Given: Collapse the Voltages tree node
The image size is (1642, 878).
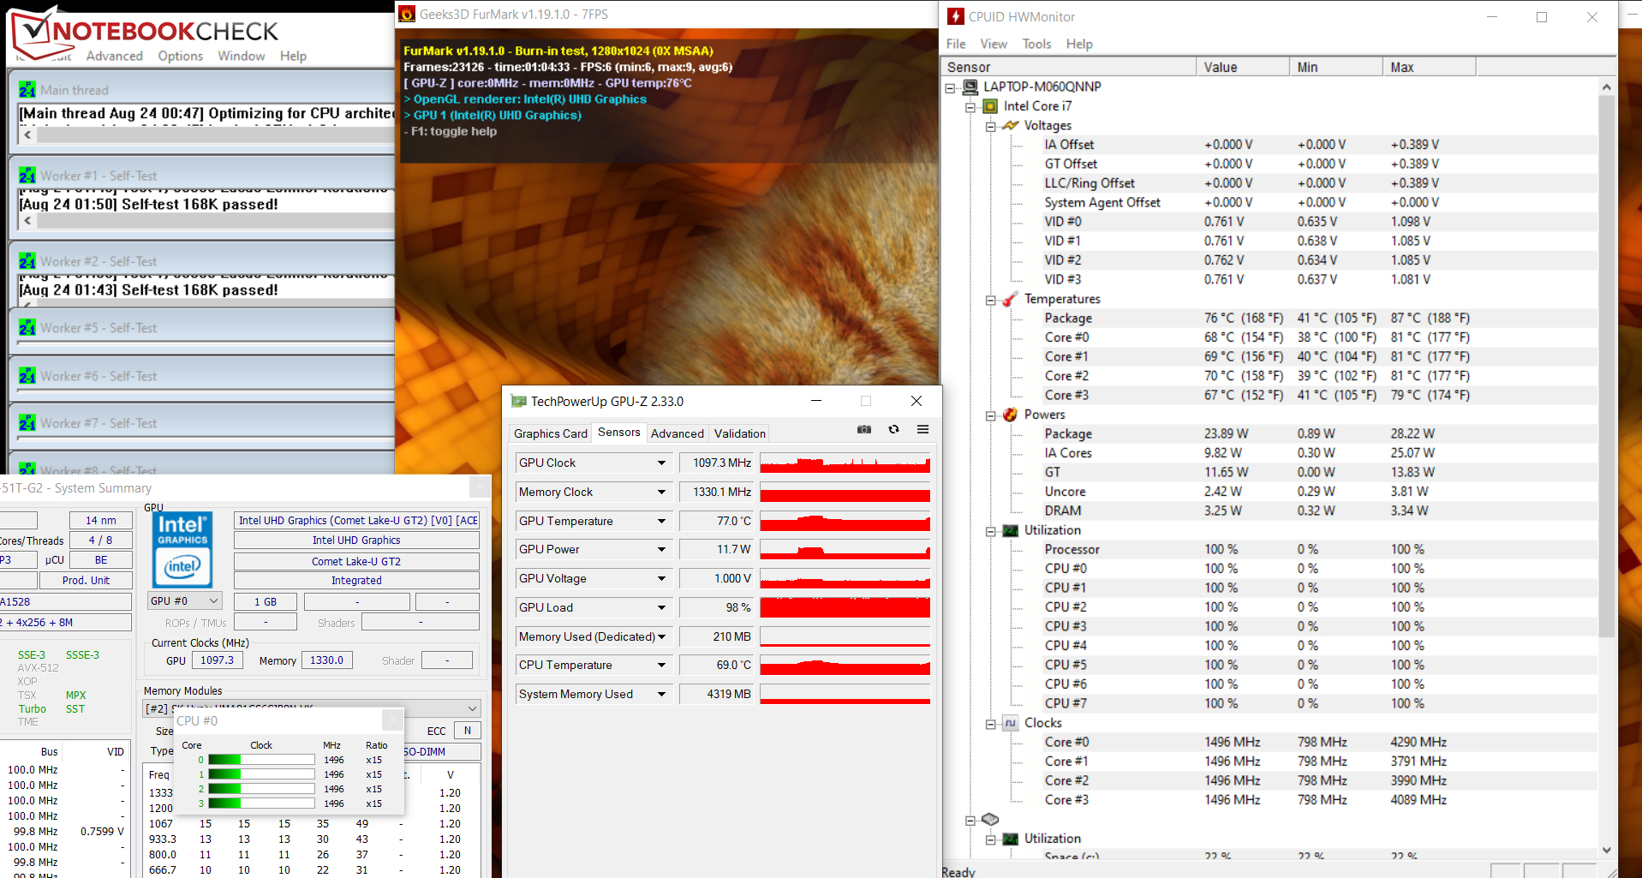Looking at the screenshot, I should click(x=990, y=126).
